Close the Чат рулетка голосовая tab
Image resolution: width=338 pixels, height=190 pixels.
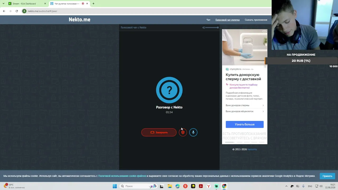point(87,4)
